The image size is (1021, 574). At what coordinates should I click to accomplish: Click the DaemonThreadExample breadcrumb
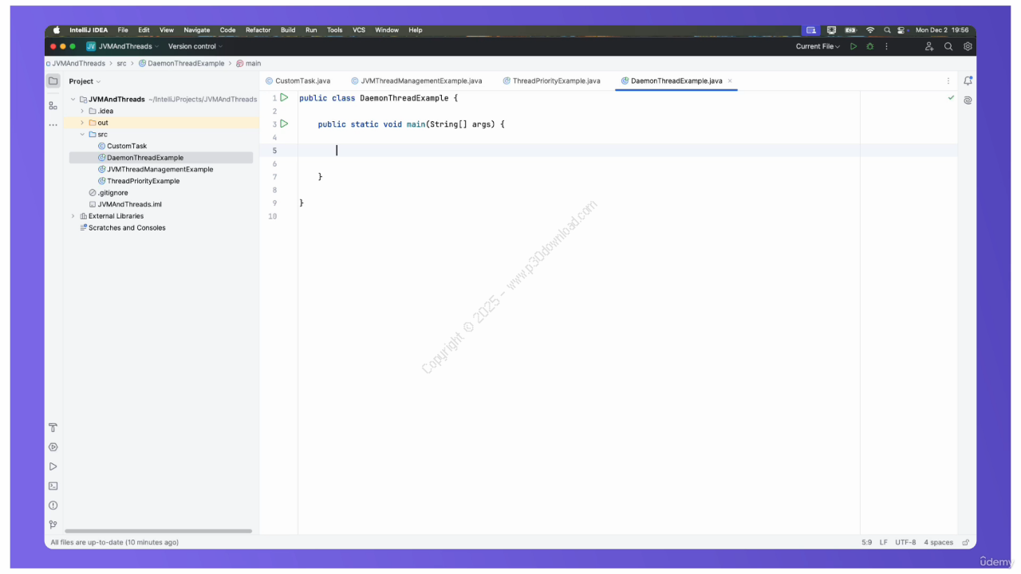[x=181, y=63]
